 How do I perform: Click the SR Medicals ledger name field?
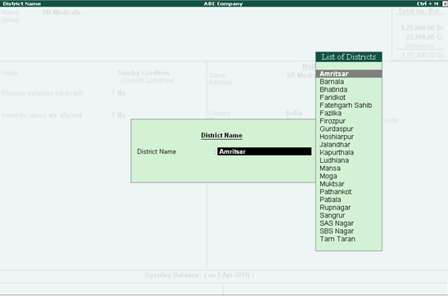pyautogui.click(x=61, y=12)
